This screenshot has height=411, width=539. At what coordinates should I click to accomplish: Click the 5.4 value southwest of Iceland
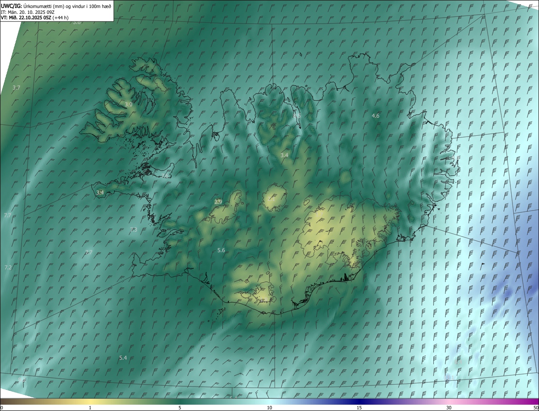point(123,358)
